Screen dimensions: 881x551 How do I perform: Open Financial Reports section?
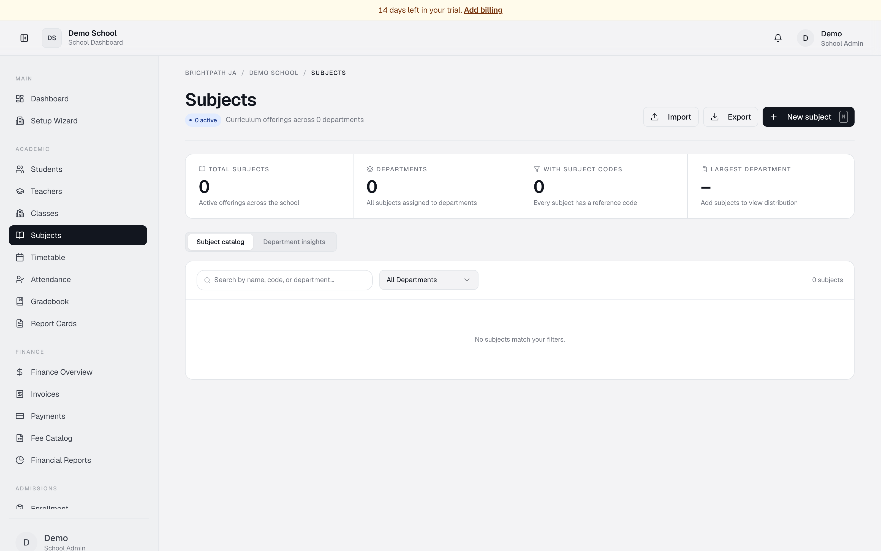click(x=78, y=460)
